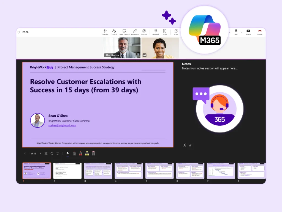This screenshot has height=212, width=282.
Task: Click the Alex Hankin name label
Action: [x=112, y=55]
